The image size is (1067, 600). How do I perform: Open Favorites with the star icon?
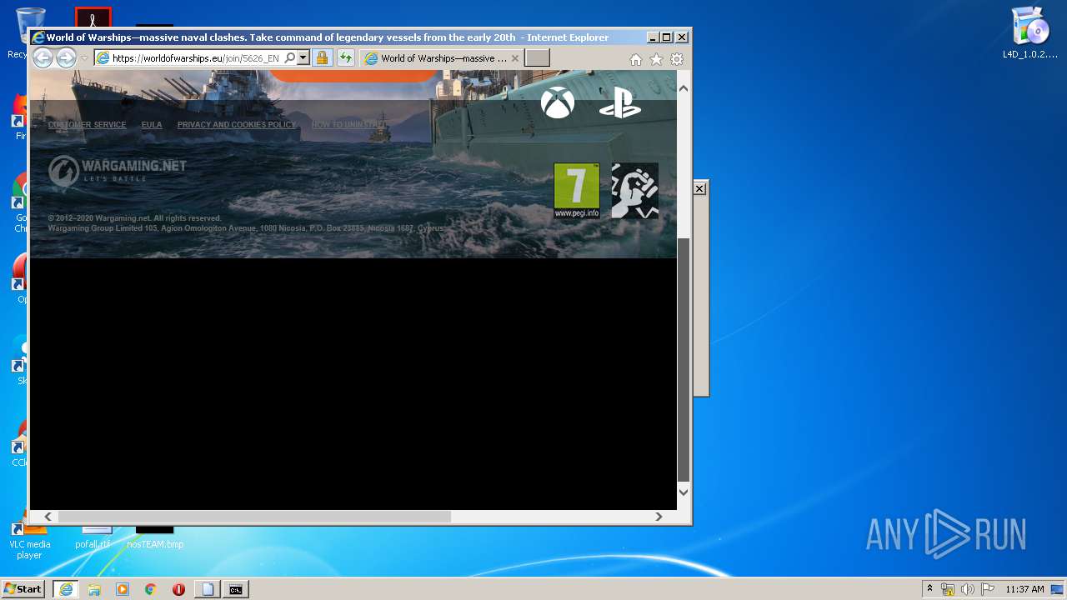(656, 59)
